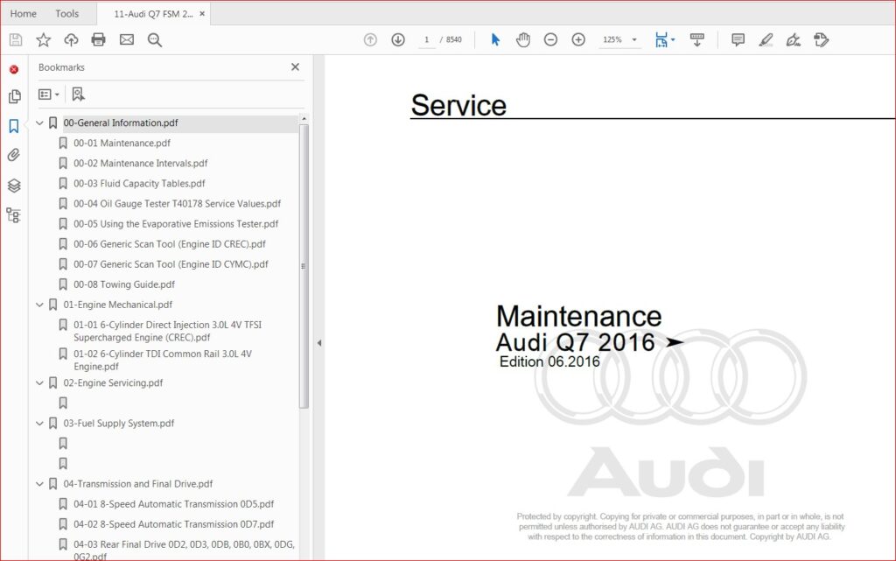
Task: Open the sign document tool
Action: click(x=793, y=39)
